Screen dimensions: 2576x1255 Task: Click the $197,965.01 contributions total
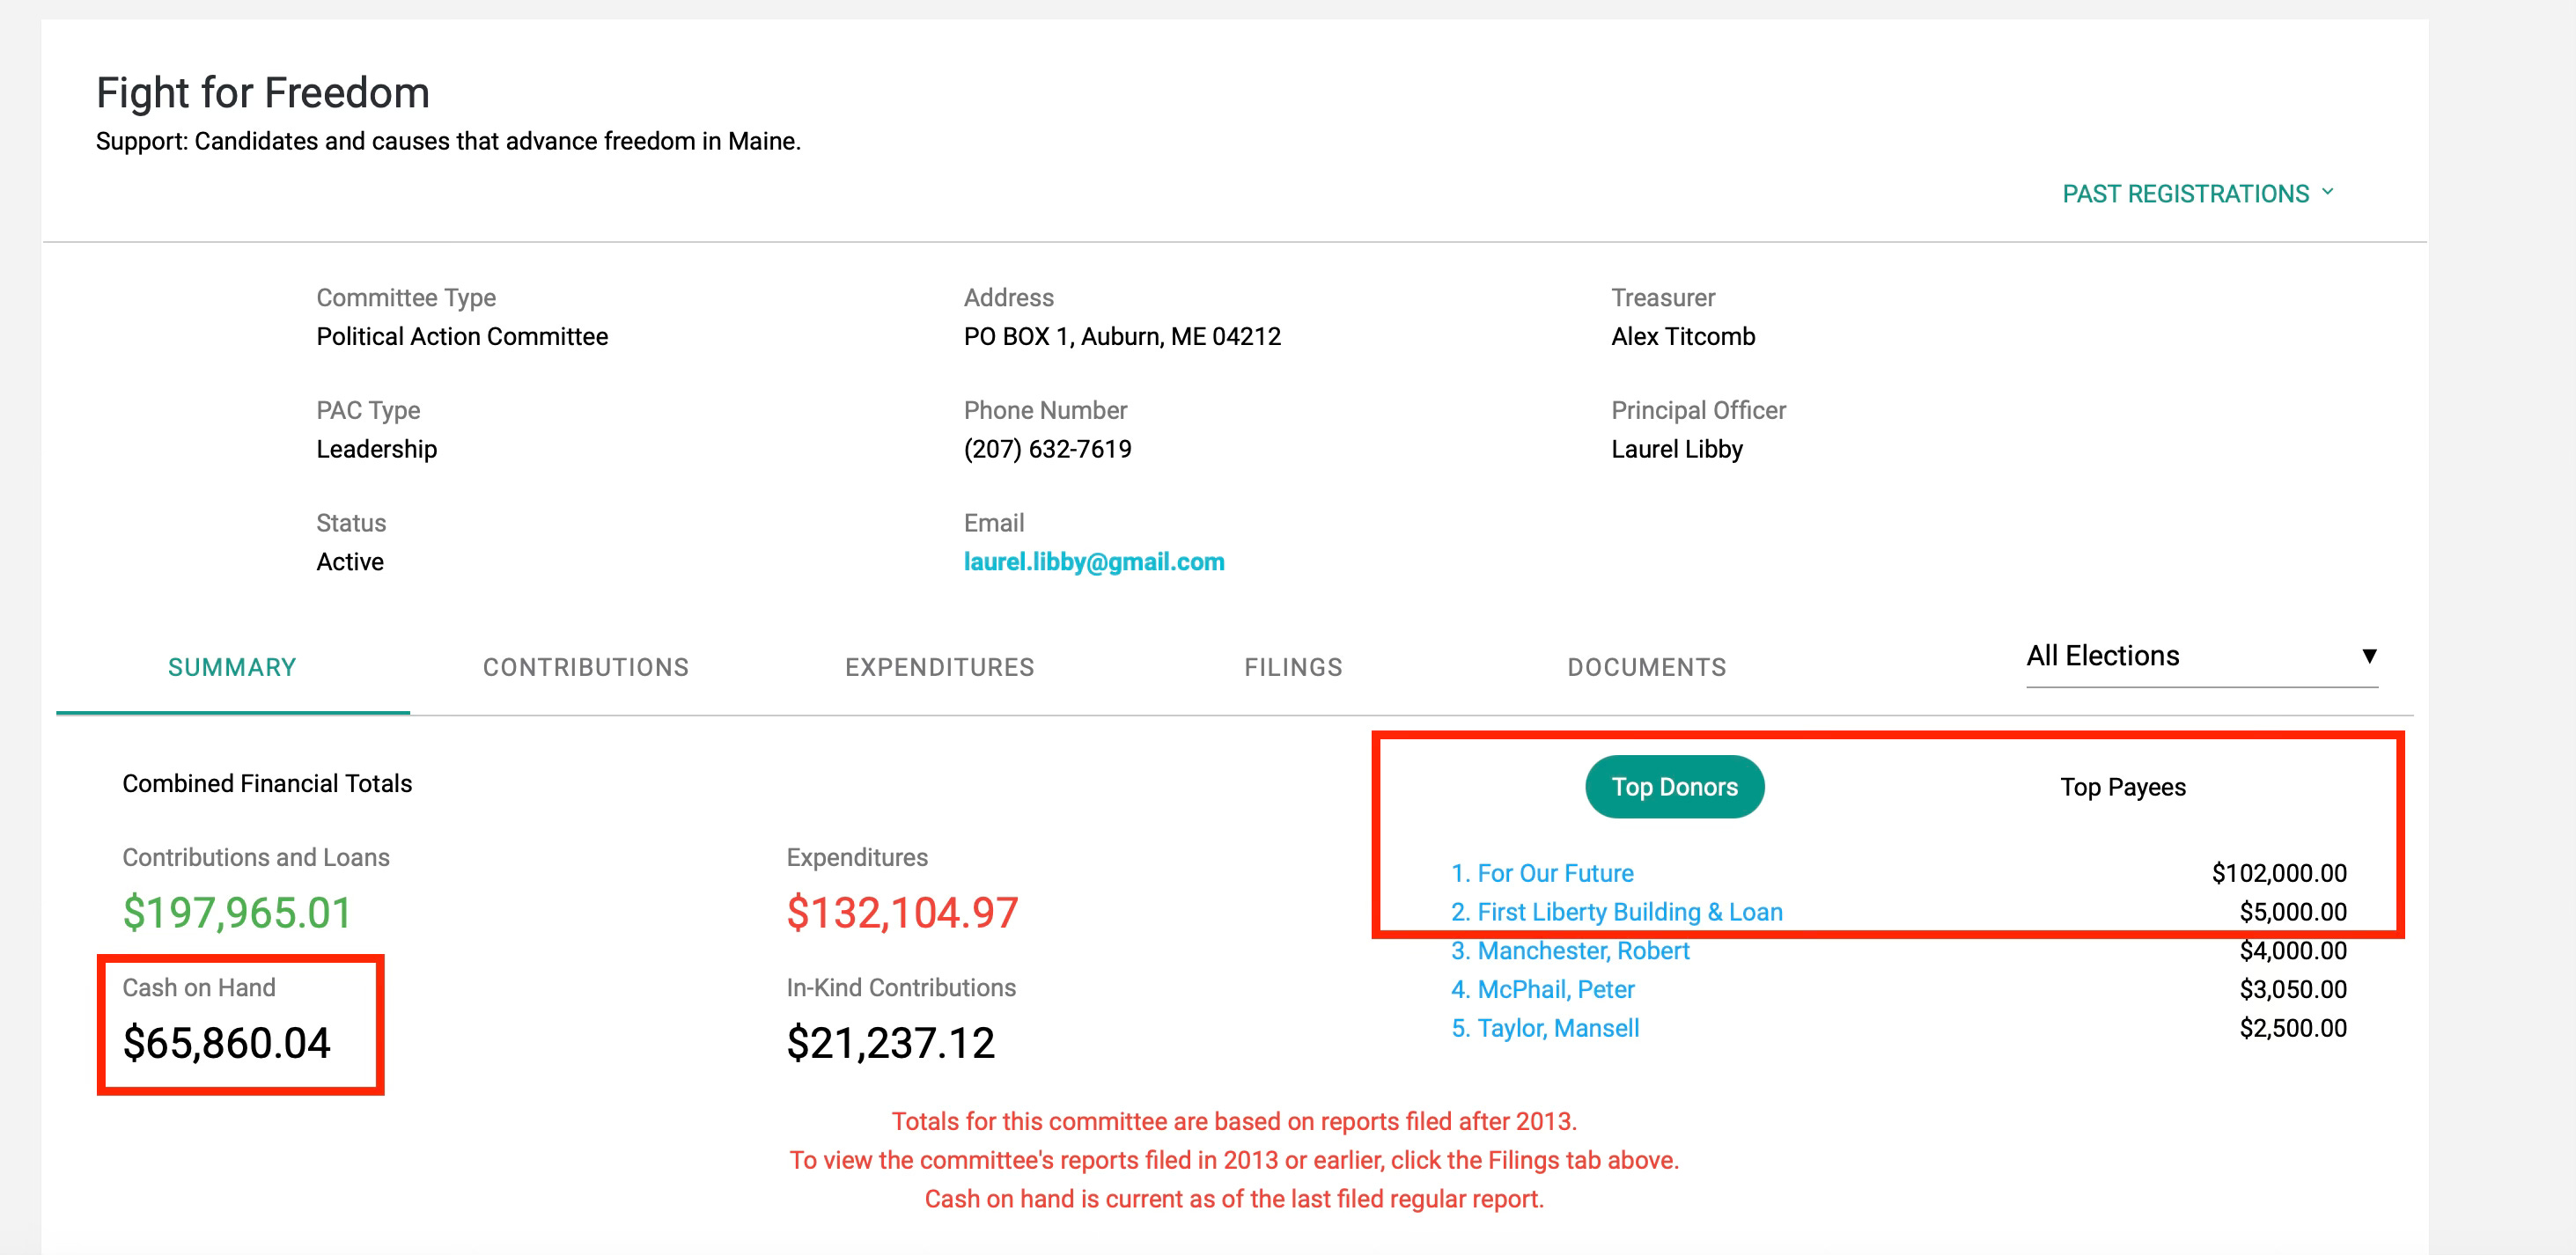coord(237,912)
